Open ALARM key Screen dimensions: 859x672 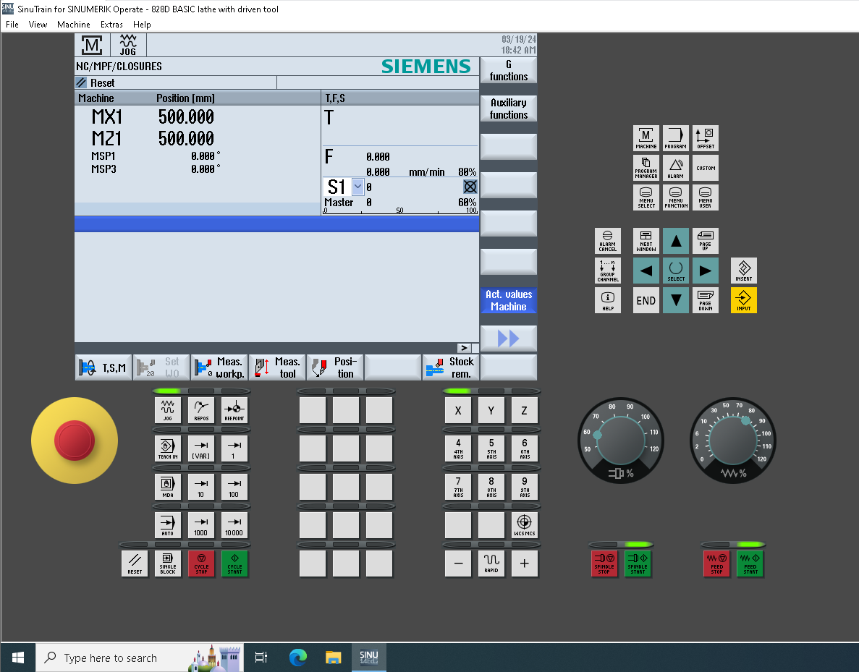pos(675,168)
